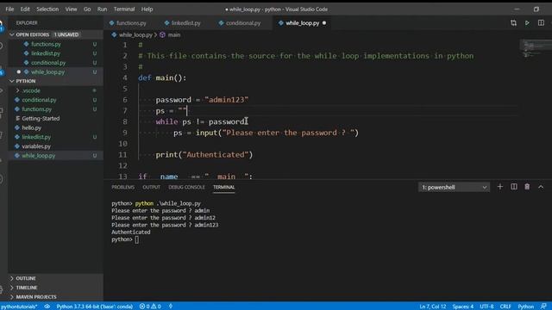Open the Go menu
Viewport: 552px width, 310px height.
pos(87,9)
